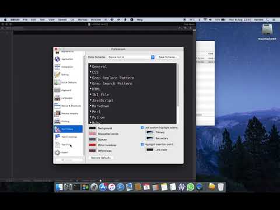
Task: Expand the General color group
Action: click(90, 66)
